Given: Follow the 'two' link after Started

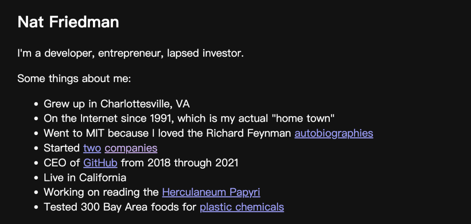Looking at the screenshot, I should 92,148.
